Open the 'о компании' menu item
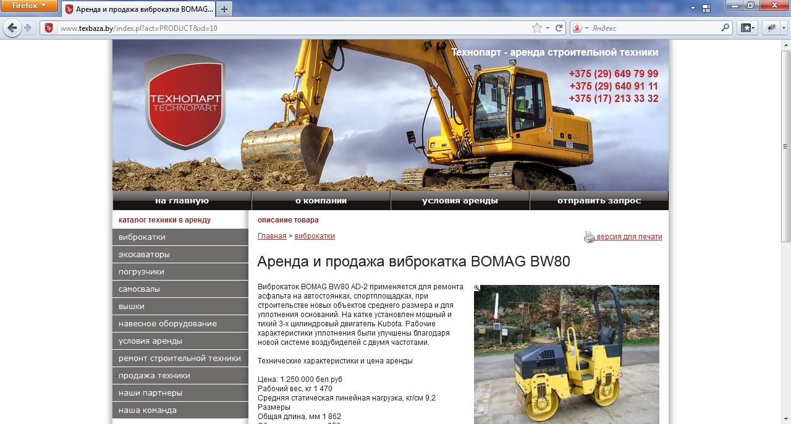791x424 pixels. pyautogui.click(x=321, y=201)
